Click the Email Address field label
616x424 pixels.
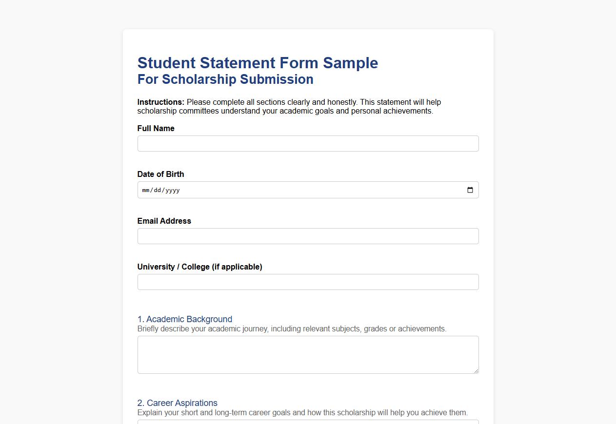pos(164,221)
